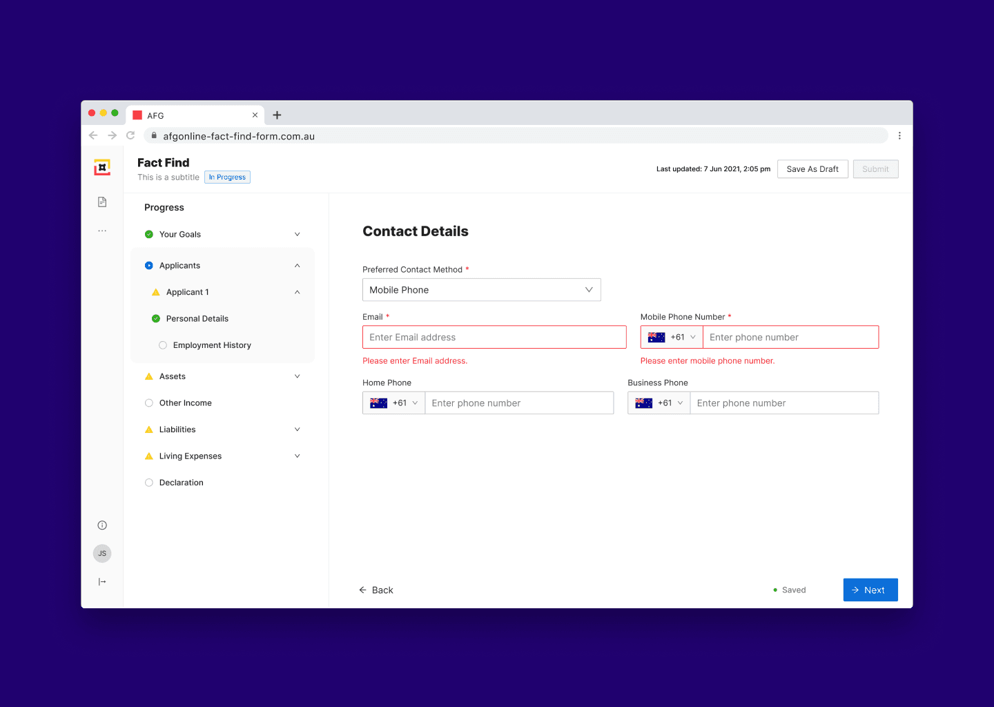The image size is (994, 707).
Task: Open the Business Phone country code dropdown
Action: coord(659,403)
